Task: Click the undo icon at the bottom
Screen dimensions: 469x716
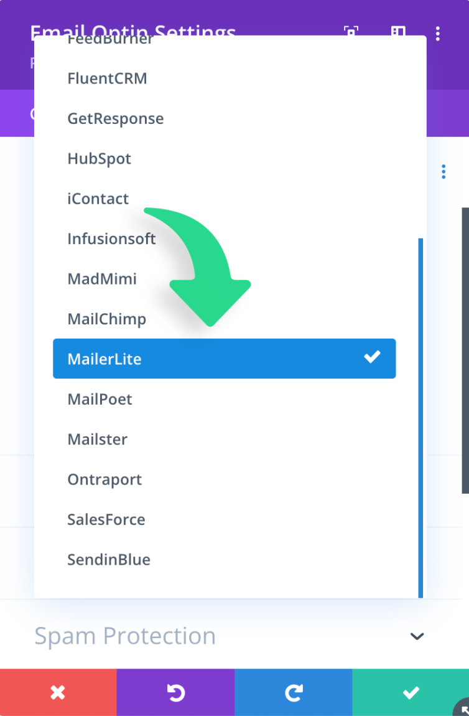Action: click(176, 692)
